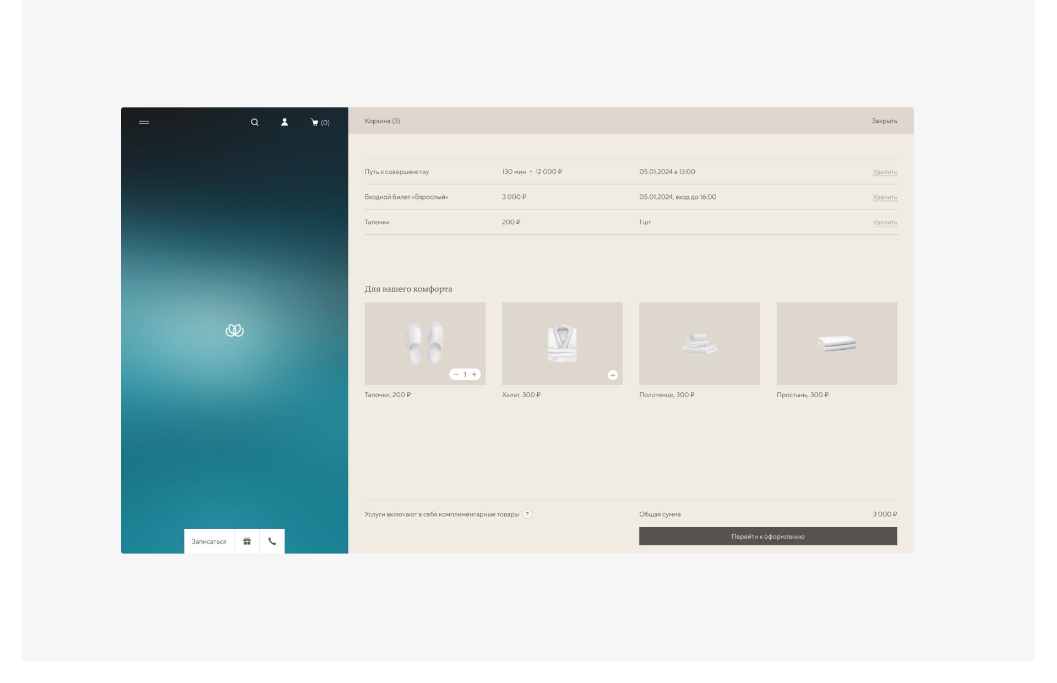Screen dimensions: 1057x683
Task: Close the cart via Закрыть
Action: [884, 121]
